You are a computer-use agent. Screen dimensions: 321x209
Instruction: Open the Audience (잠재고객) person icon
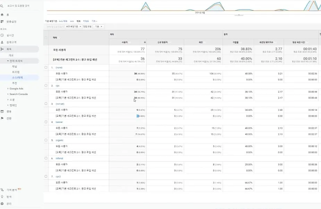coord(2,42)
